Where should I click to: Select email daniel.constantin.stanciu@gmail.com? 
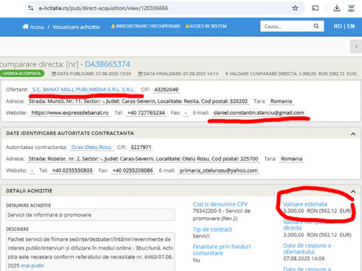tap(259, 113)
